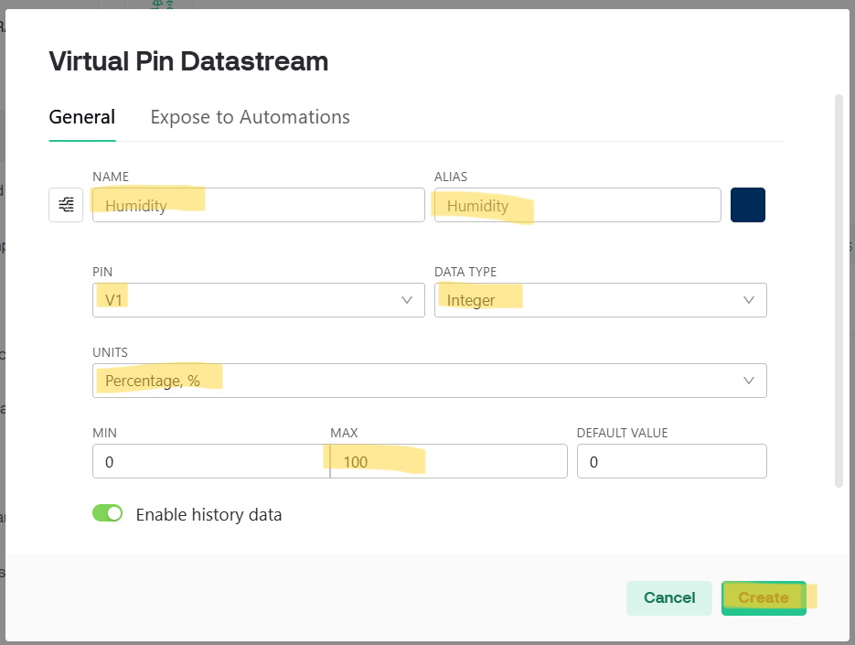Screen dimensions: 855x645
Task: Open the Expose to Automations tab
Action: point(250,117)
